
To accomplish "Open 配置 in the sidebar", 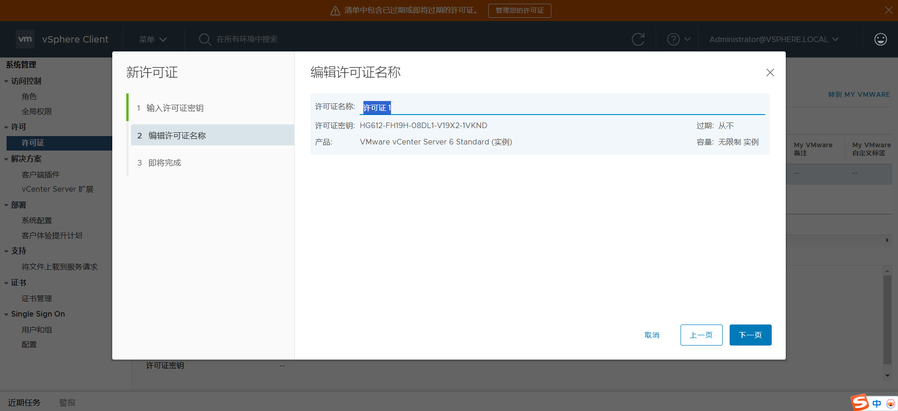I will click(29, 344).
